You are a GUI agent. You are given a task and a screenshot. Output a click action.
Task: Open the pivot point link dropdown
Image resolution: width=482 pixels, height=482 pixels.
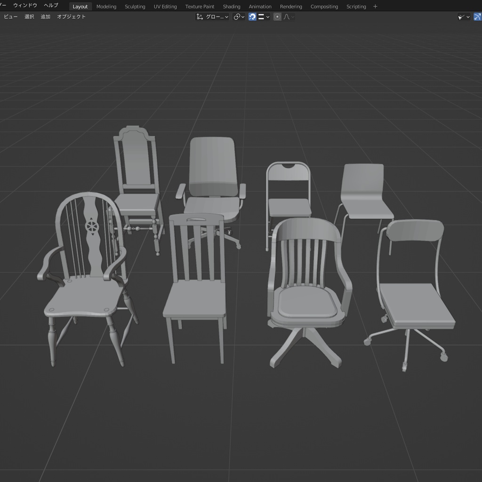tap(239, 16)
